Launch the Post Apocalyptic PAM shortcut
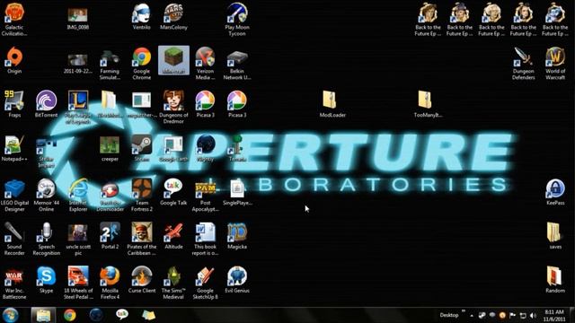Viewport: 575px width, 323px height. (x=205, y=196)
